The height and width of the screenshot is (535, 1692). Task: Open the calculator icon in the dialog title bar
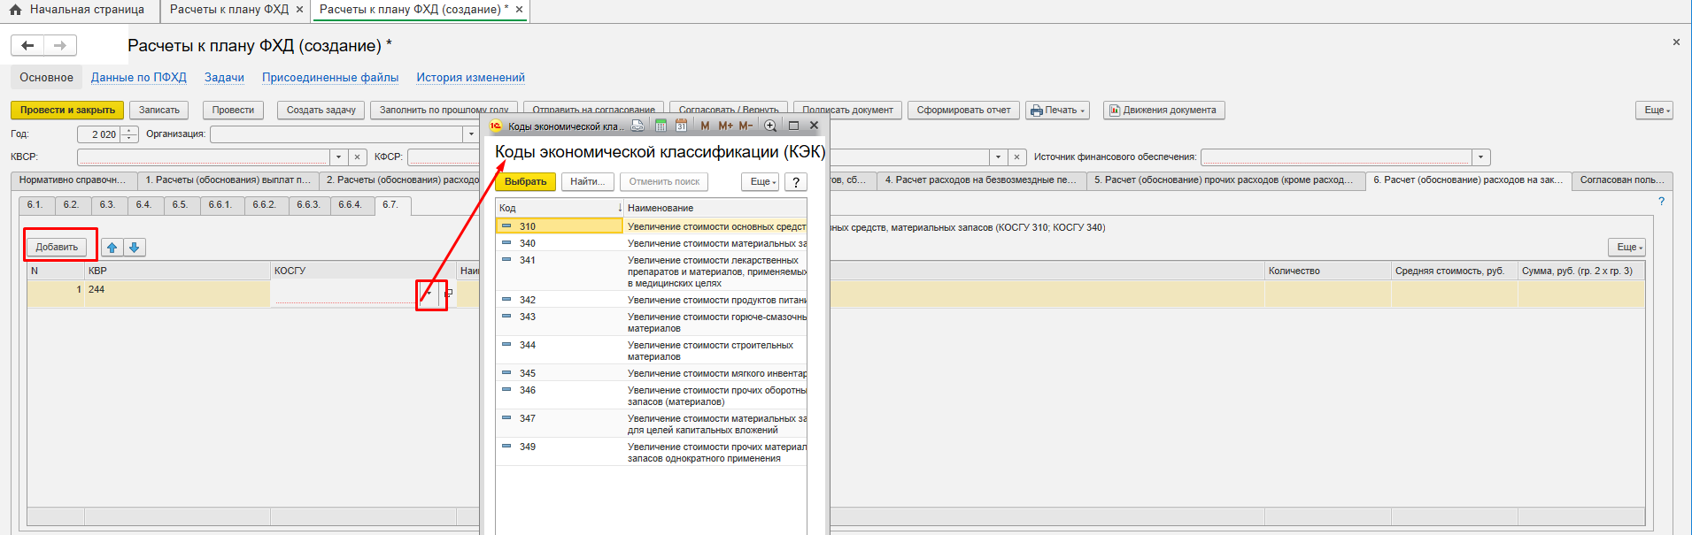(x=661, y=126)
